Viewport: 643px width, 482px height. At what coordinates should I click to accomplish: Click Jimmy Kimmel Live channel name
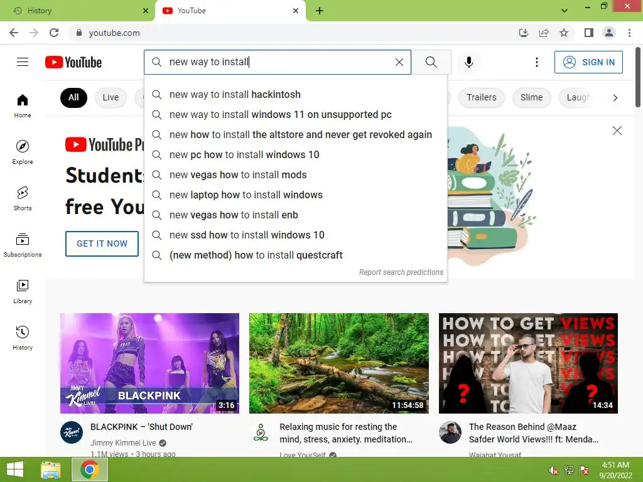(x=123, y=443)
